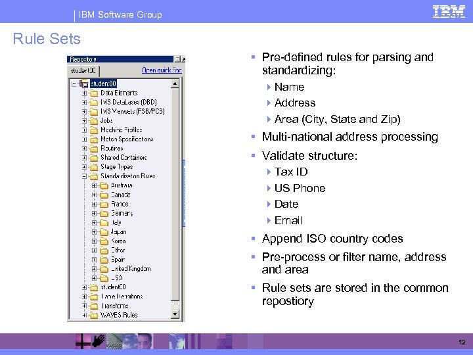Click the IBM logo
Screen dimensions: 473x355
click(449, 12)
